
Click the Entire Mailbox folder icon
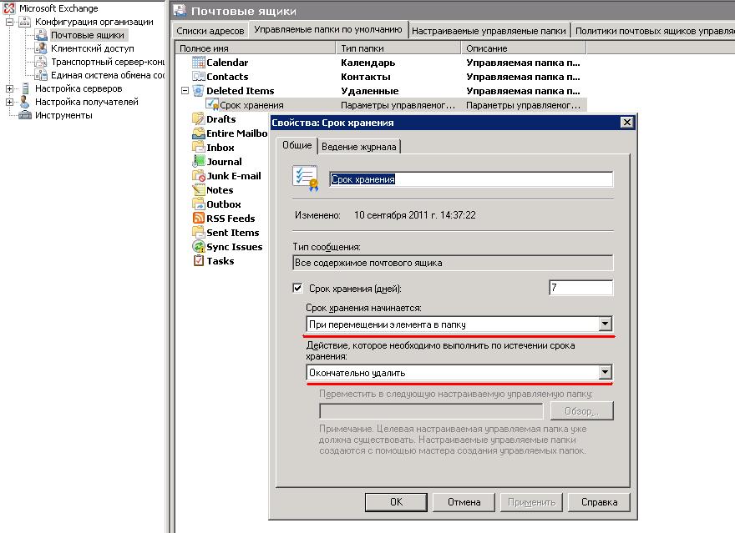[199, 133]
